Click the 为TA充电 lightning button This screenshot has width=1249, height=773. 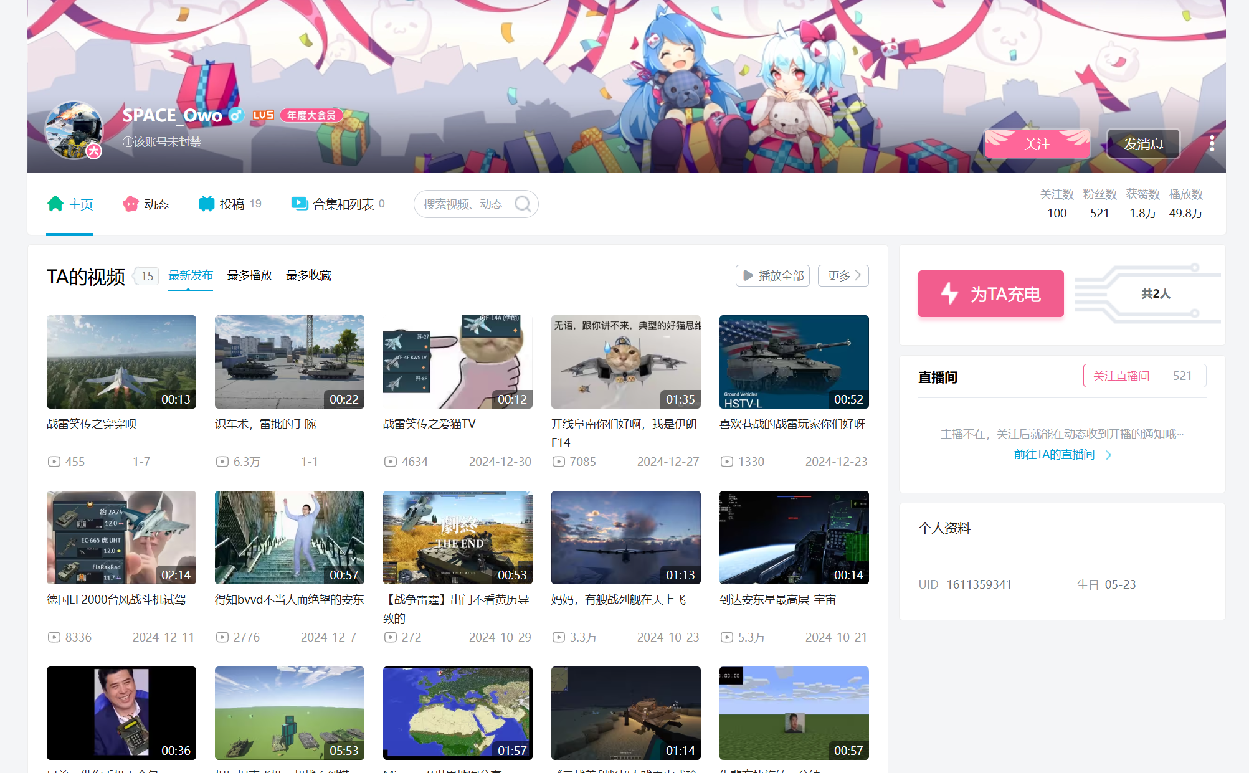coord(990,294)
